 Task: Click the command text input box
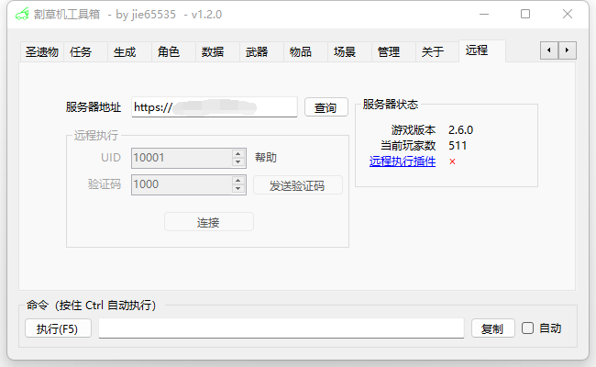281,328
